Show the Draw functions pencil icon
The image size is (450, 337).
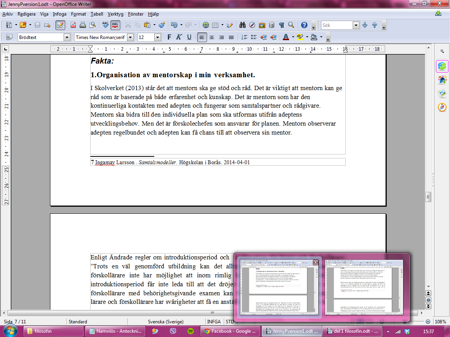tap(229, 25)
